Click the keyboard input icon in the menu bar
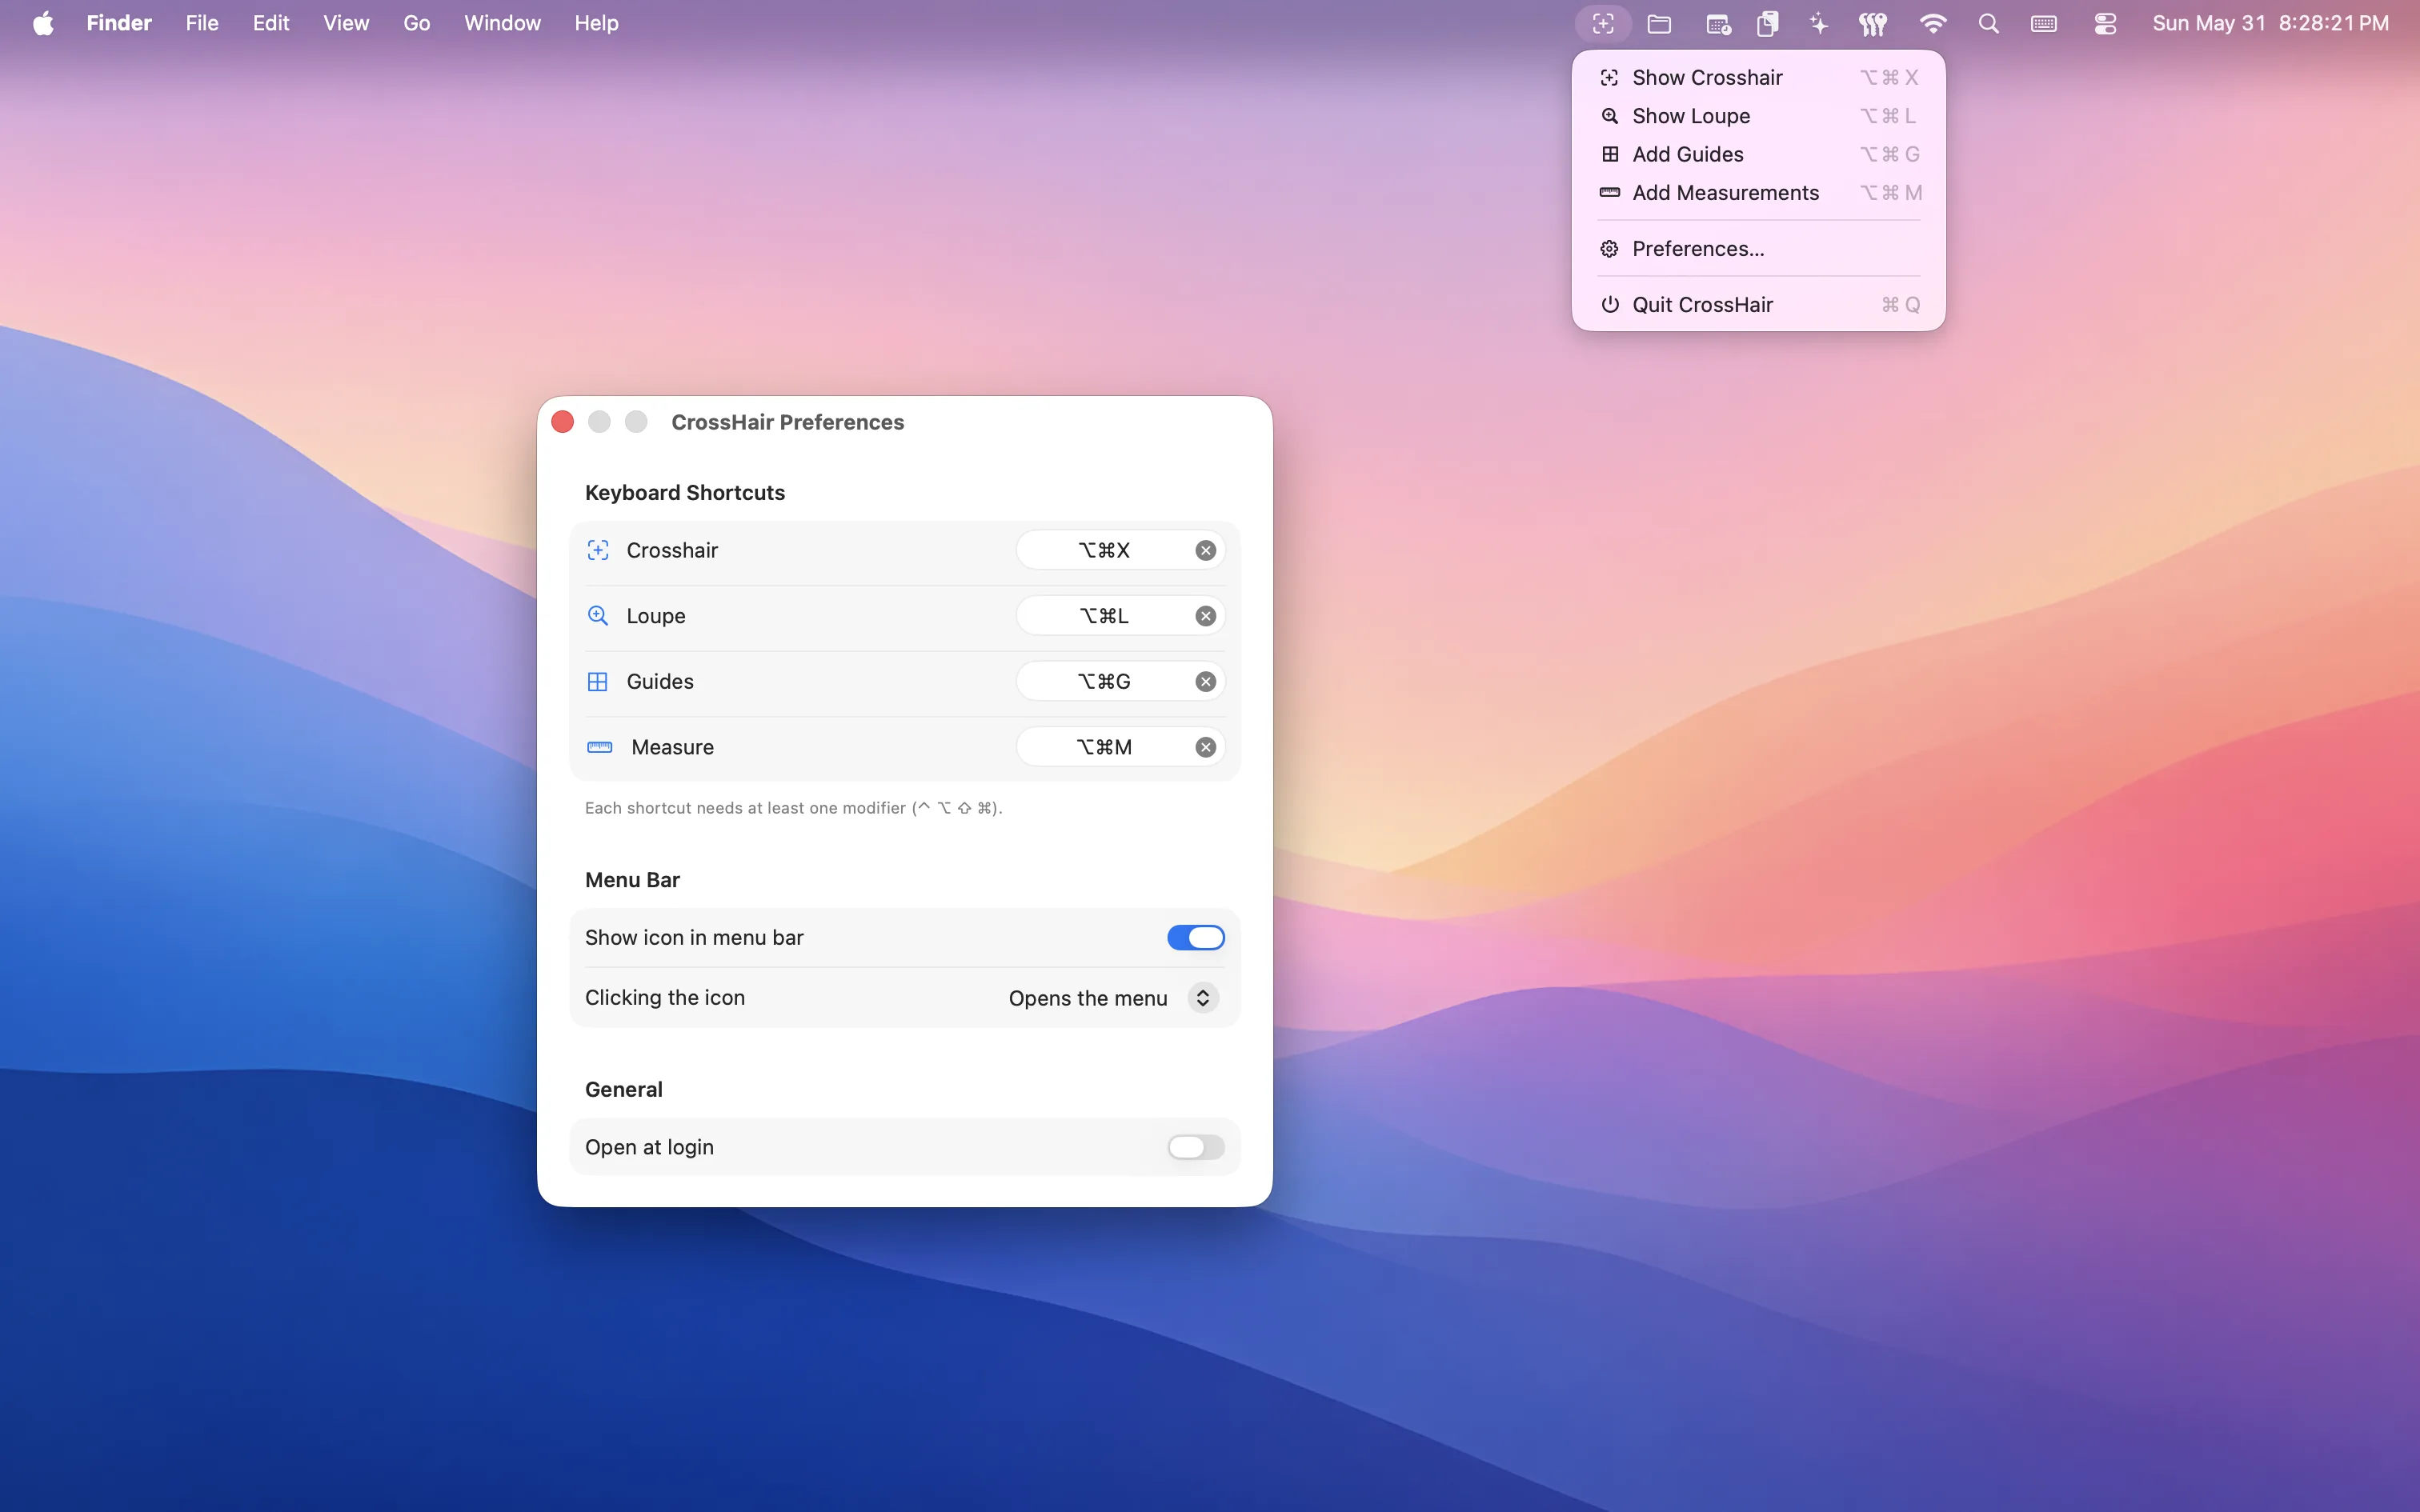 [x=2044, y=23]
